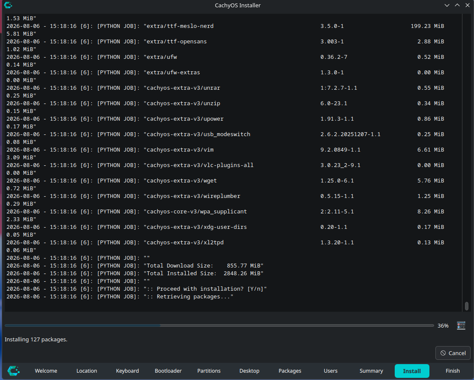Go to the Users step
The height and width of the screenshot is (380, 474).
click(330, 371)
